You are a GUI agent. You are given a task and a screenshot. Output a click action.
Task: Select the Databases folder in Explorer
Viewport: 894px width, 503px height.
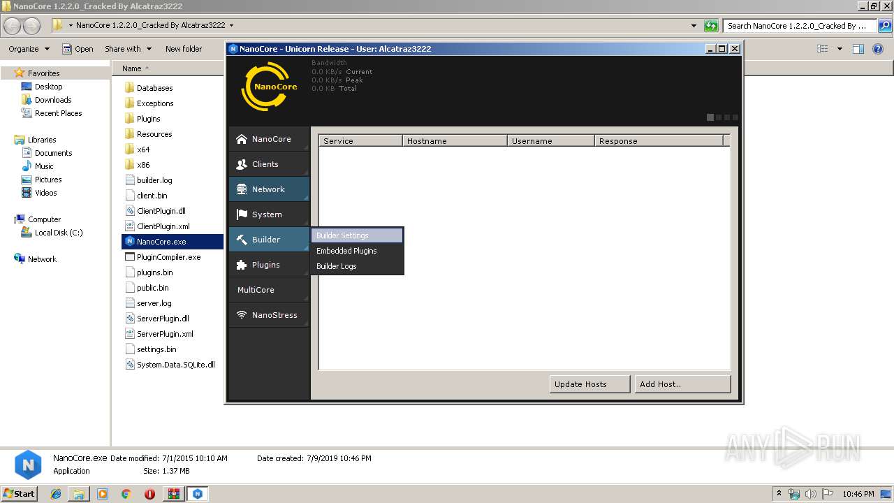[148, 88]
